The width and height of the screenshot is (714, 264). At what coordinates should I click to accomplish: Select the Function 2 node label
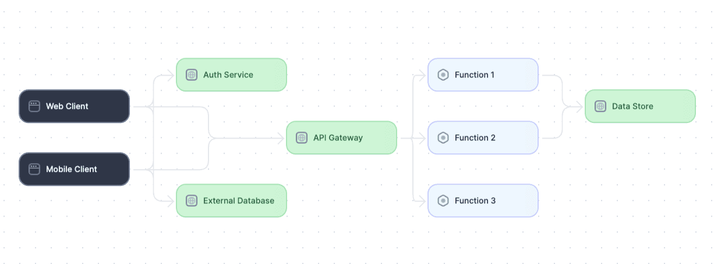(475, 138)
